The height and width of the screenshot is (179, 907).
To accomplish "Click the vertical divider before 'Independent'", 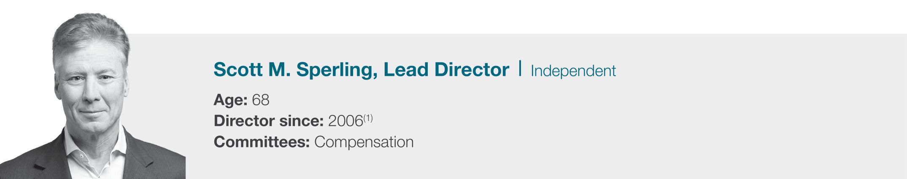I will 520,69.
